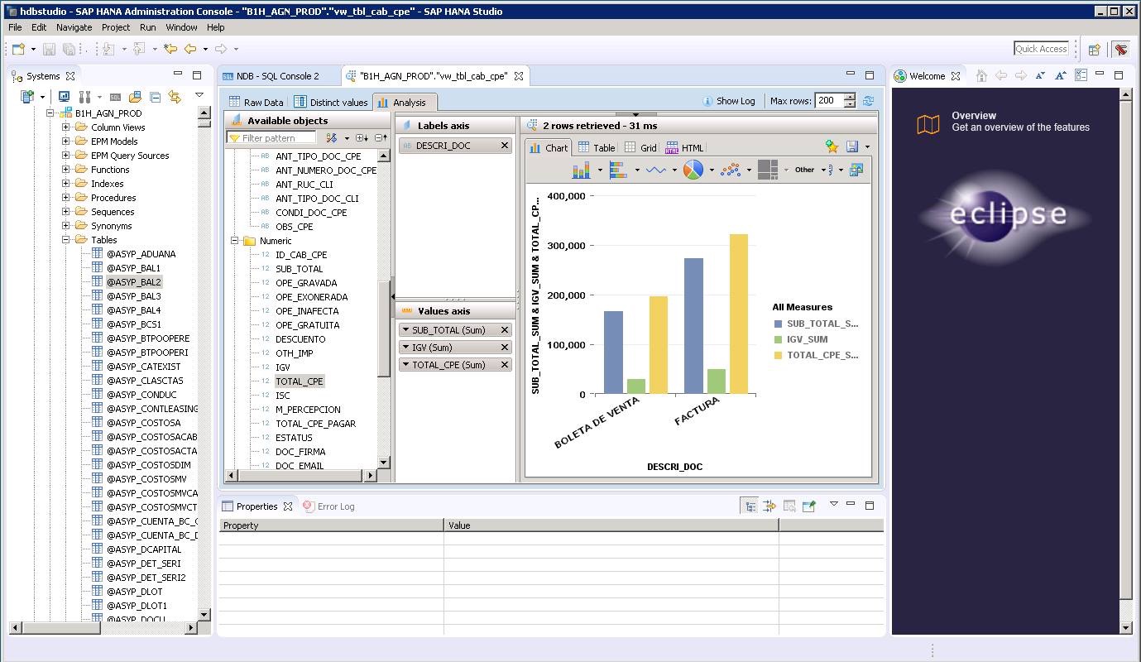Viewport: 1141px width, 662px height.
Task: Click Link with Editor arrows in Systems panel
Action: [x=175, y=97]
